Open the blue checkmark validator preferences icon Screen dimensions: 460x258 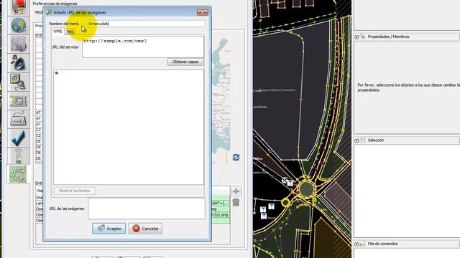[x=19, y=138]
